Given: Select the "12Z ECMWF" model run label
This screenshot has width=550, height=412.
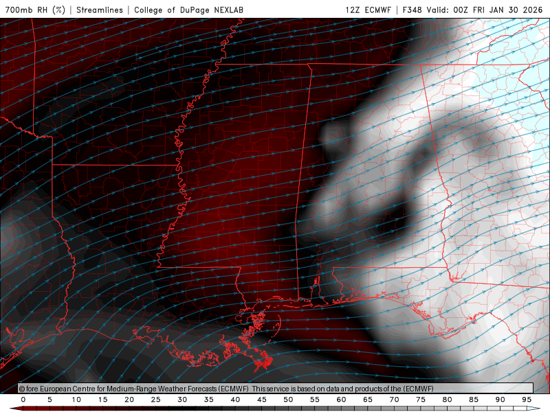Looking at the screenshot, I should tap(368, 10).
